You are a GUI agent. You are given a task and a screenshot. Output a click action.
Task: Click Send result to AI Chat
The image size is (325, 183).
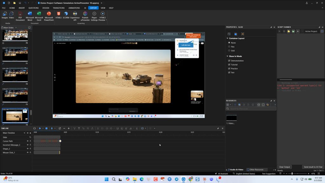point(313,167)
